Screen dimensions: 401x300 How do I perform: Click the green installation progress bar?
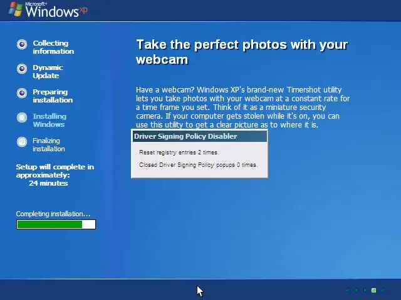click(56, 224)
